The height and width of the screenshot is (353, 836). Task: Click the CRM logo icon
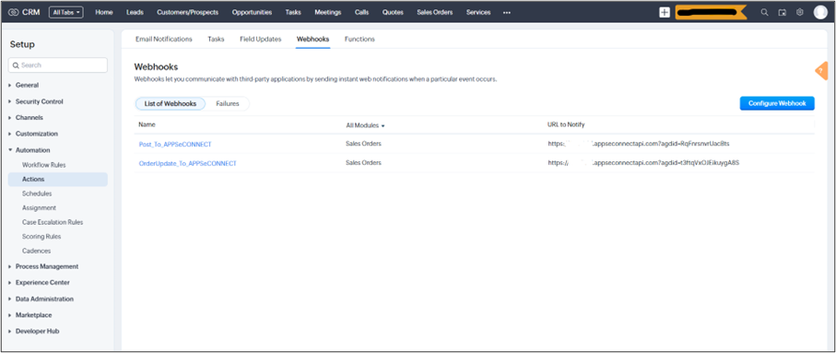point(14,12)
